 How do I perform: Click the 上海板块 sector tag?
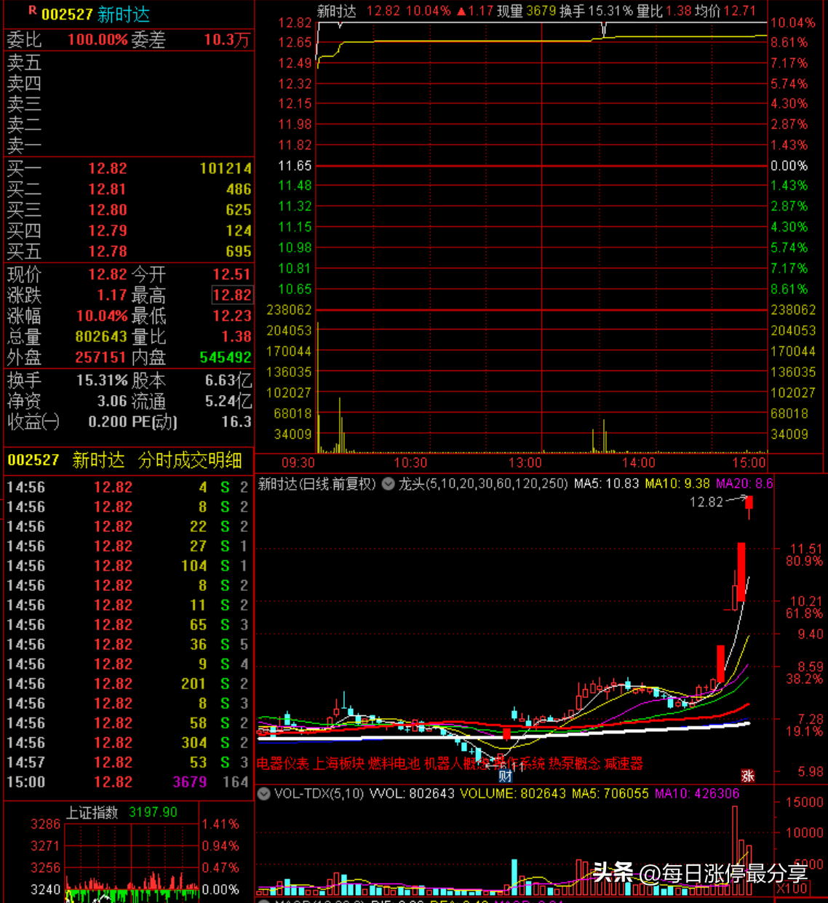tap(338, 764)
